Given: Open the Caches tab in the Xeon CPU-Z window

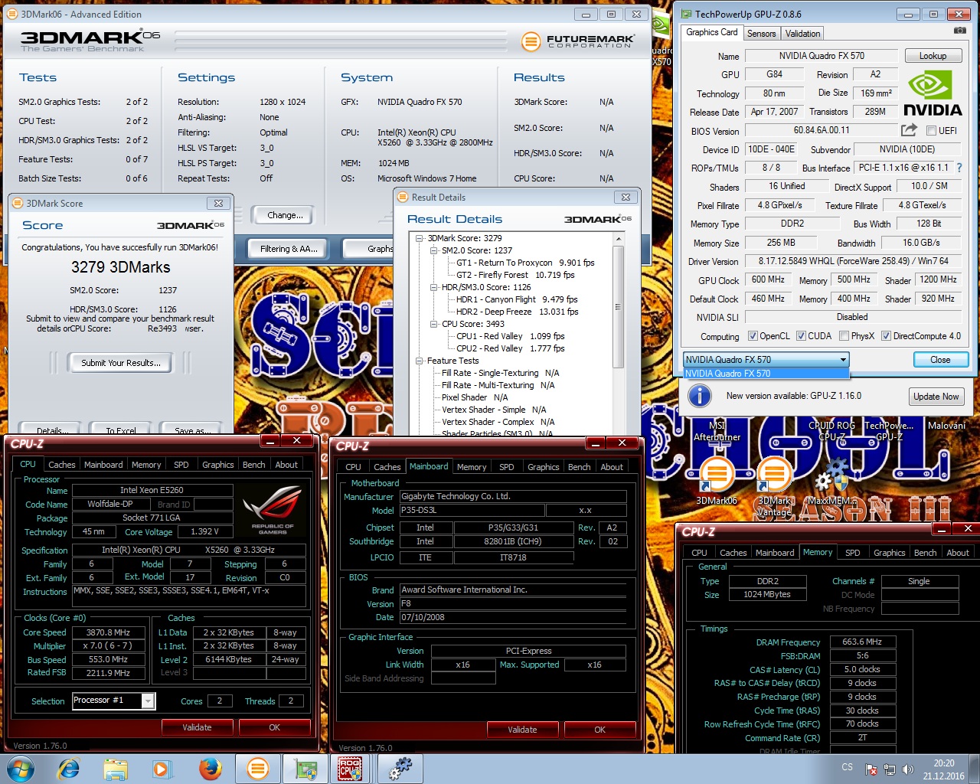Looking at the screenshot, I should pos(61,465).
